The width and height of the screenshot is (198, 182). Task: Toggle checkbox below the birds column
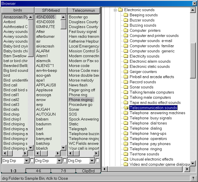pyautogui.click(x=32, y=161)
